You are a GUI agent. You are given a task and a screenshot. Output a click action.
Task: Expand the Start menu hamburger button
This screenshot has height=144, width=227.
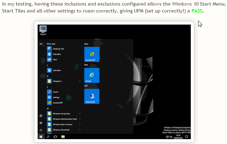41,44
